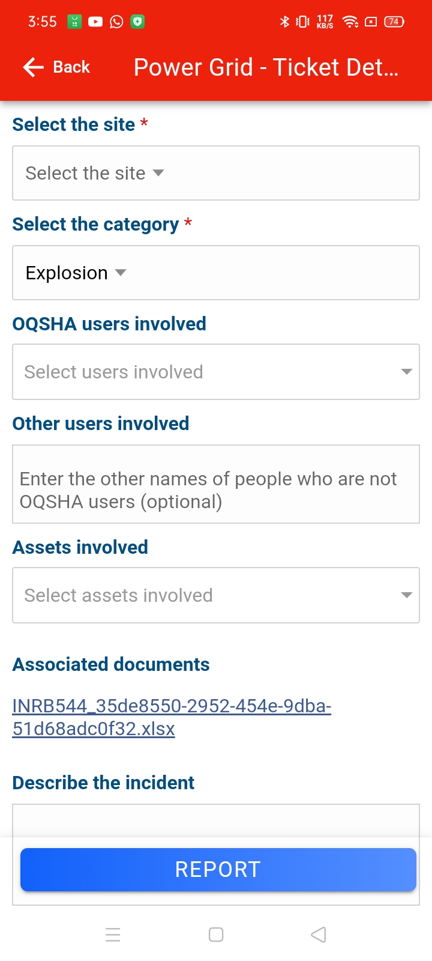Tap the battery level indicator

(394, 22)
